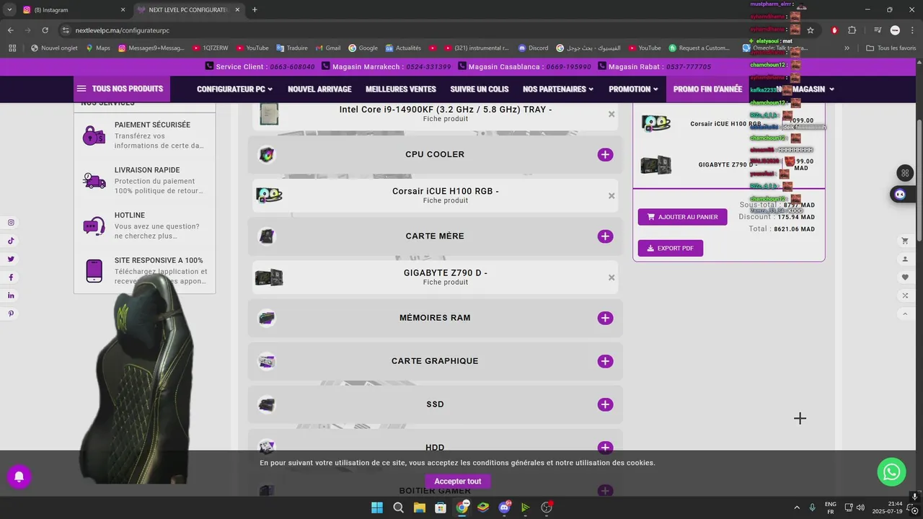Open Facebook social sidebar icon
Viewport: 923px width, 519px height.
click(11, 278)
